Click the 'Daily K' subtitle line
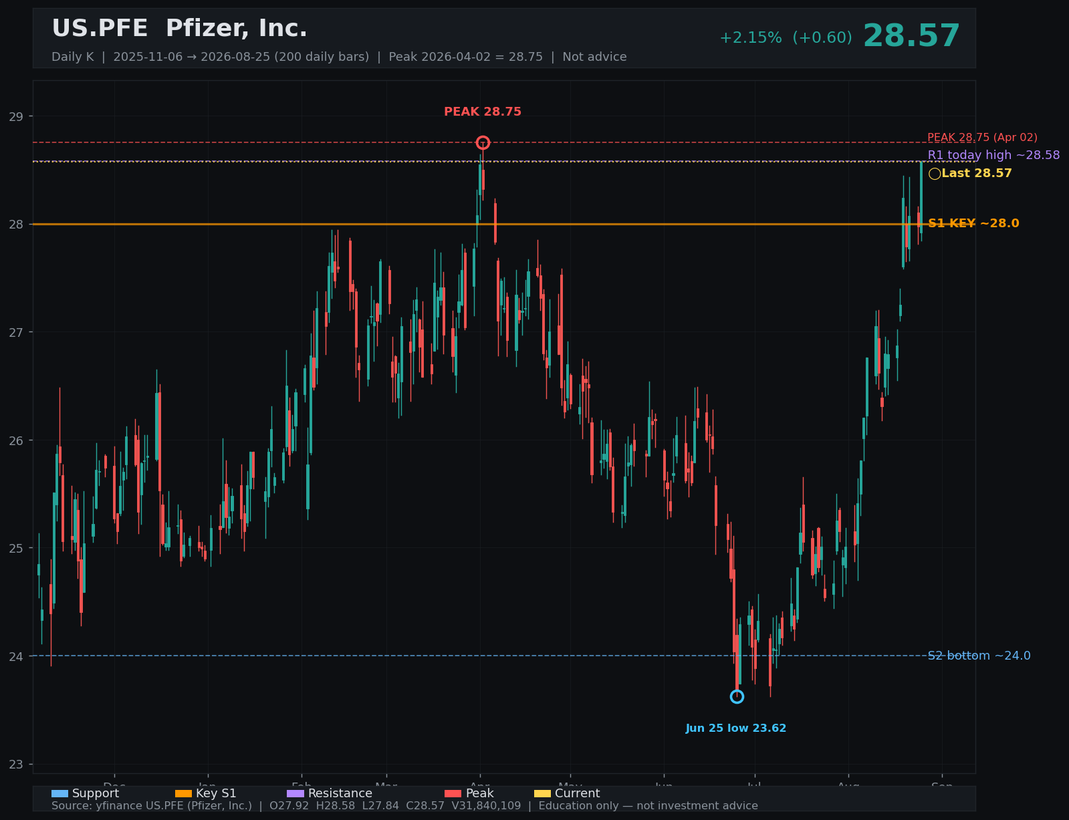This screenshot has height=820, width=1069. pyautogui.click(x=339, y=57)
